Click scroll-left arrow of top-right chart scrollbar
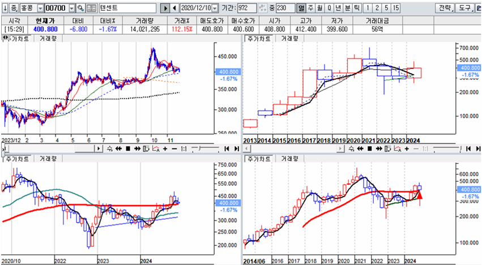The width and height of the screenshot is (482, 265). click(246, 149)
